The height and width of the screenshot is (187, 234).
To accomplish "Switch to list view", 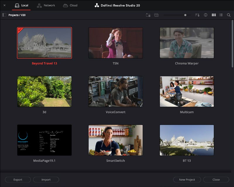I will click(221, 15).
